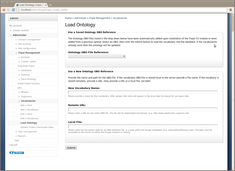Open Create content menu link
This screenshot has width=235, height=171.
click(21, 30)
